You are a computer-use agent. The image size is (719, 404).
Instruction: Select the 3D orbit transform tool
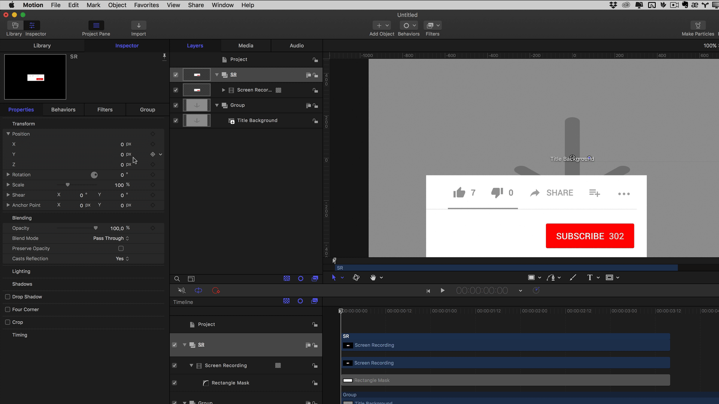coord(356,278)
